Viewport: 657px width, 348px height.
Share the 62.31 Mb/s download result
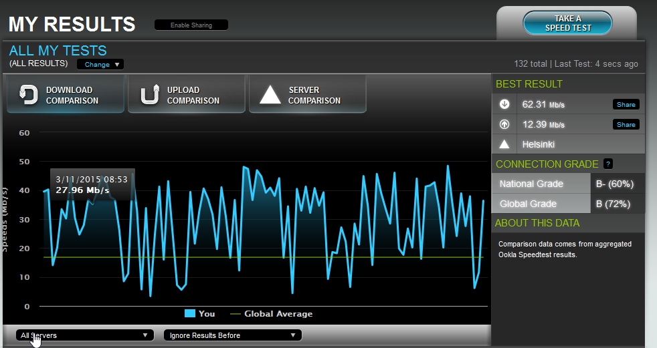[626, 105]
